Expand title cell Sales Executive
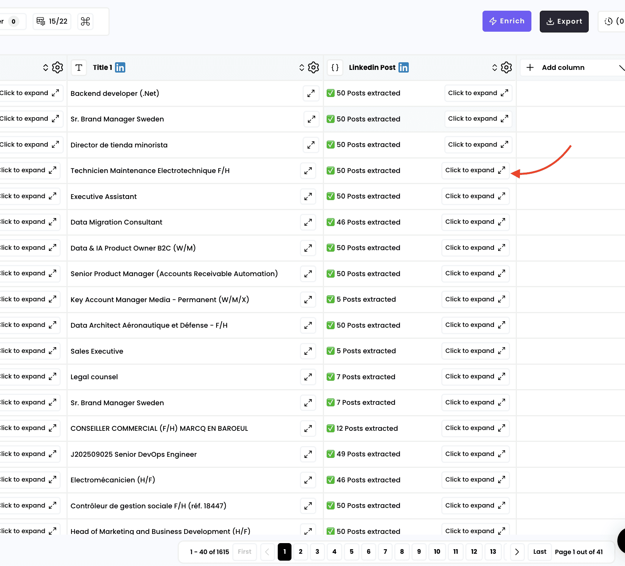 [308, 351]
